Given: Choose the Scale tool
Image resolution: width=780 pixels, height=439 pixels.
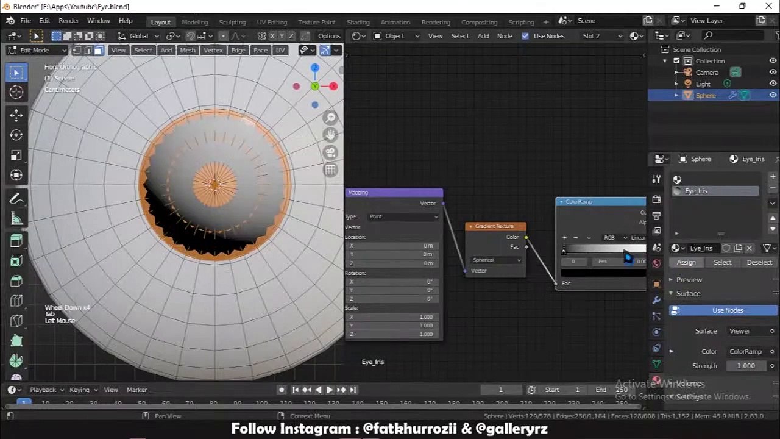Looking at the screenshot, I should click(16, 155).
